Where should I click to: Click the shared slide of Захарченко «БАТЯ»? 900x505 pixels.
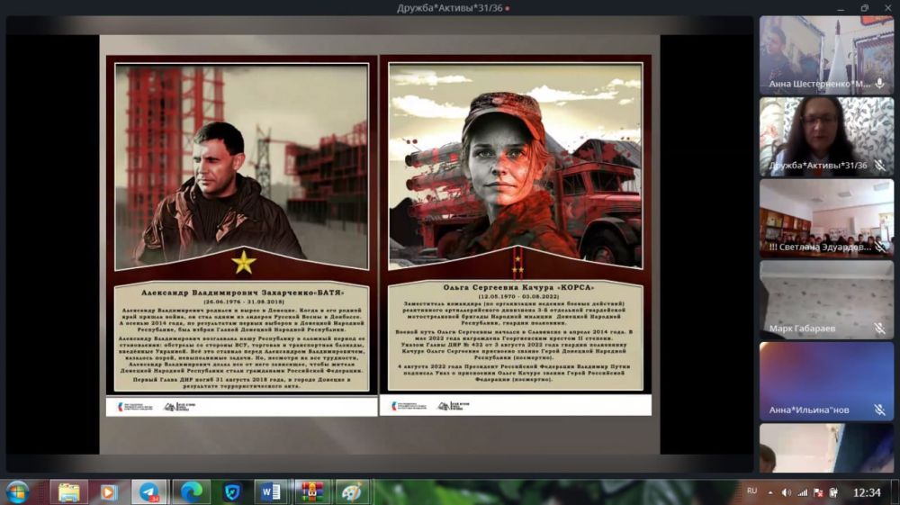[x=241, y=235]
